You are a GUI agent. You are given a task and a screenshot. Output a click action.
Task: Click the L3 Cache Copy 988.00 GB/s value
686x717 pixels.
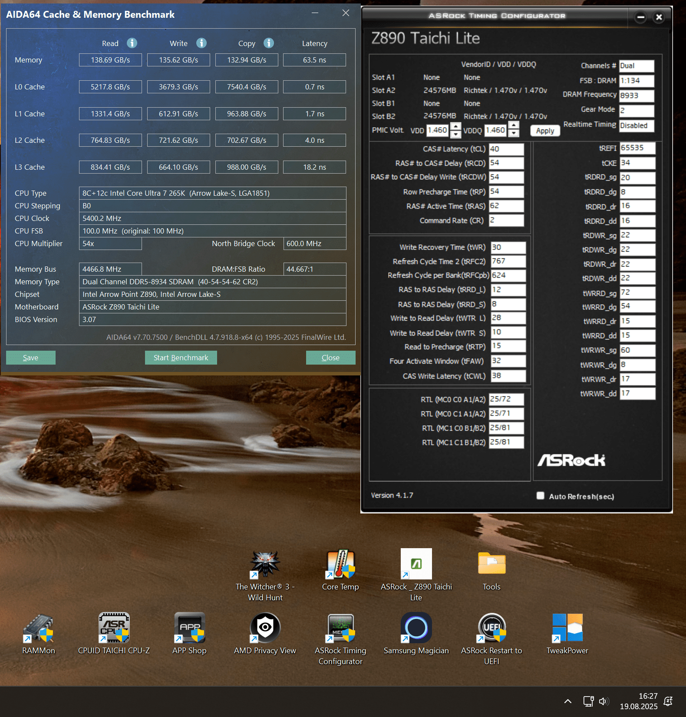click(247, 167)
